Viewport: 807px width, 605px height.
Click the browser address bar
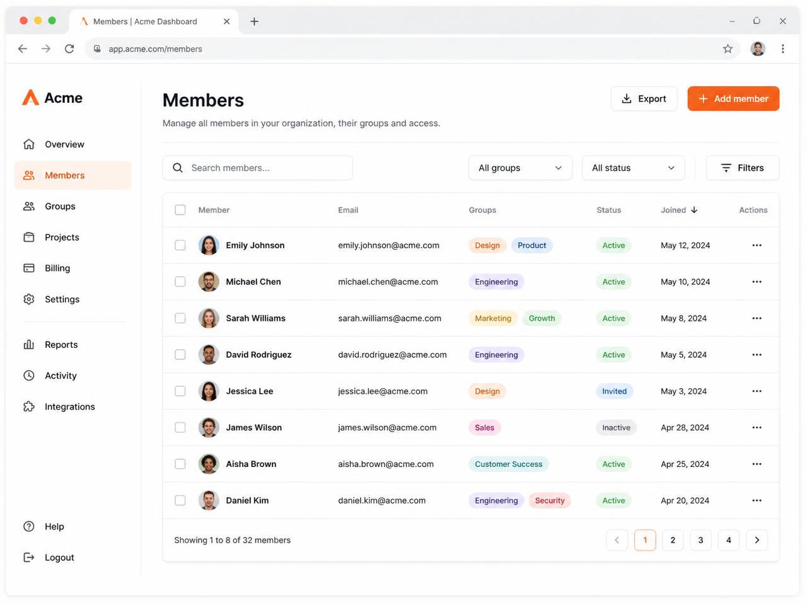tap(413, 49)
